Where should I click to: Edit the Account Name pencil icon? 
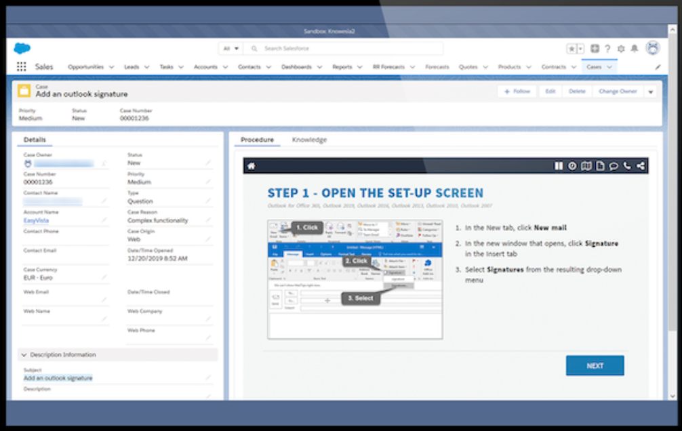tap(104, 220)
